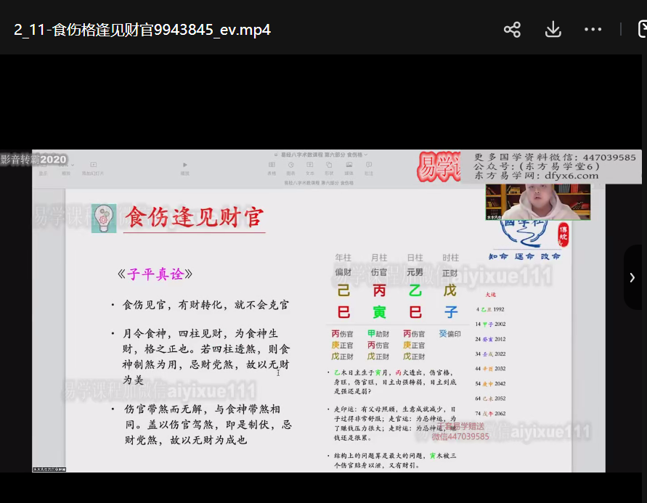Click the video file name title
This screenshot has width=647, height=503.
(142, 30)
